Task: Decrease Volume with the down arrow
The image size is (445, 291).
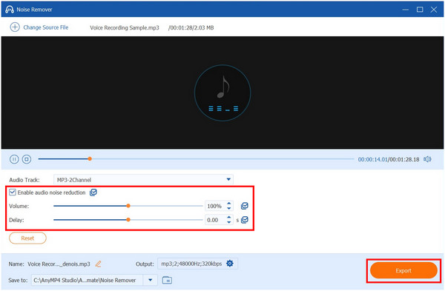Action: (229, 209)
